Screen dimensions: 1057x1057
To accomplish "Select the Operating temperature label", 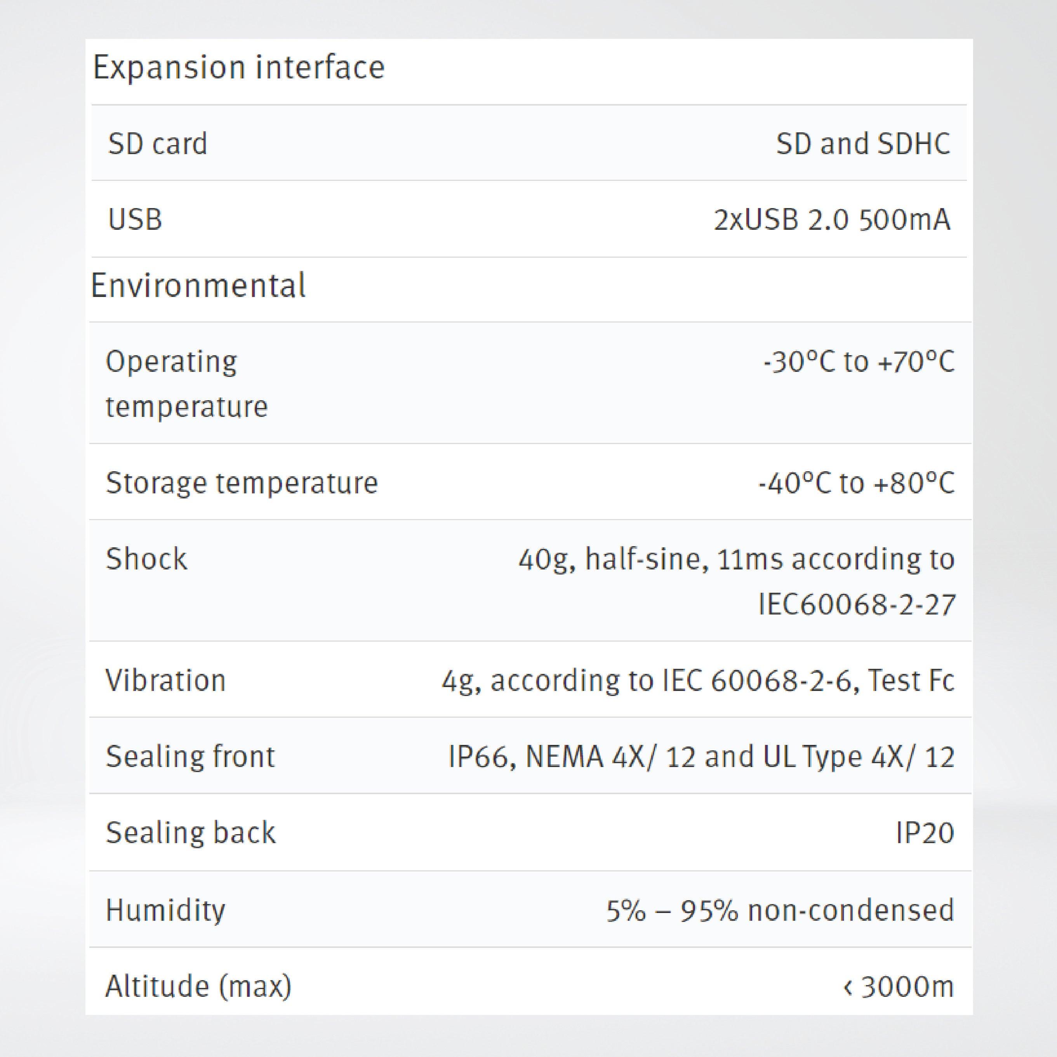I will 186,384.
